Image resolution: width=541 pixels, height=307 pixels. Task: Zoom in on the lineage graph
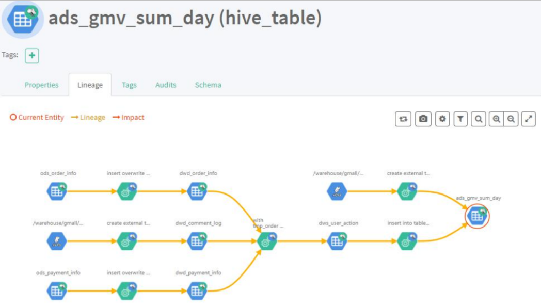(x=496, y=119)
